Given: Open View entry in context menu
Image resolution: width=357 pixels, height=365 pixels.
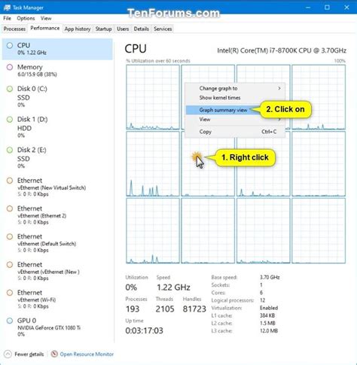Looking at the screenshot, I should coord(235,120).
